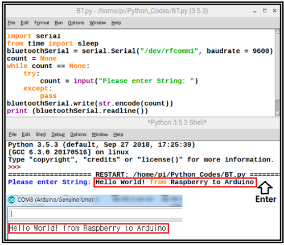
Task: Open Options menu in BT.py editor
Action: 76,23
